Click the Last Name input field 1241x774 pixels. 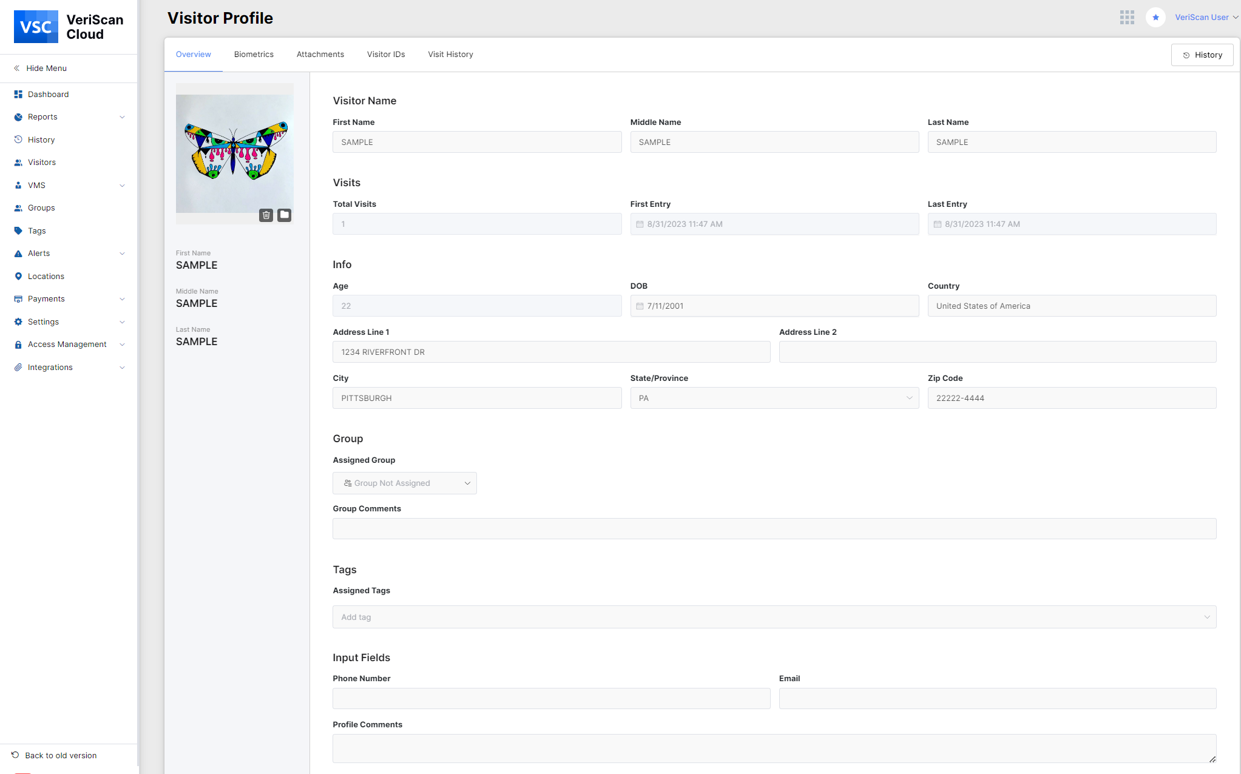point(1072,142)
